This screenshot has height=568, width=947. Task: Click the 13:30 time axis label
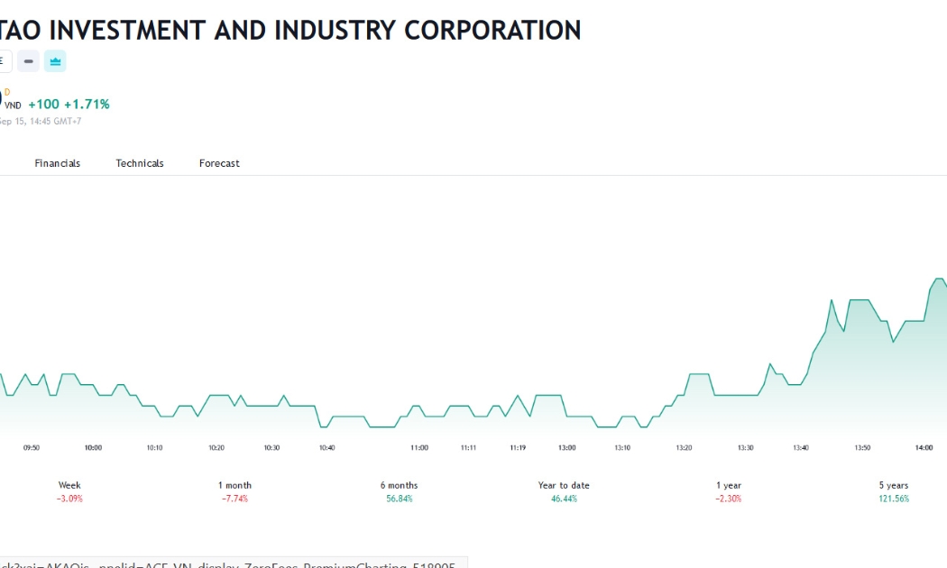click(x=745, y=448)
